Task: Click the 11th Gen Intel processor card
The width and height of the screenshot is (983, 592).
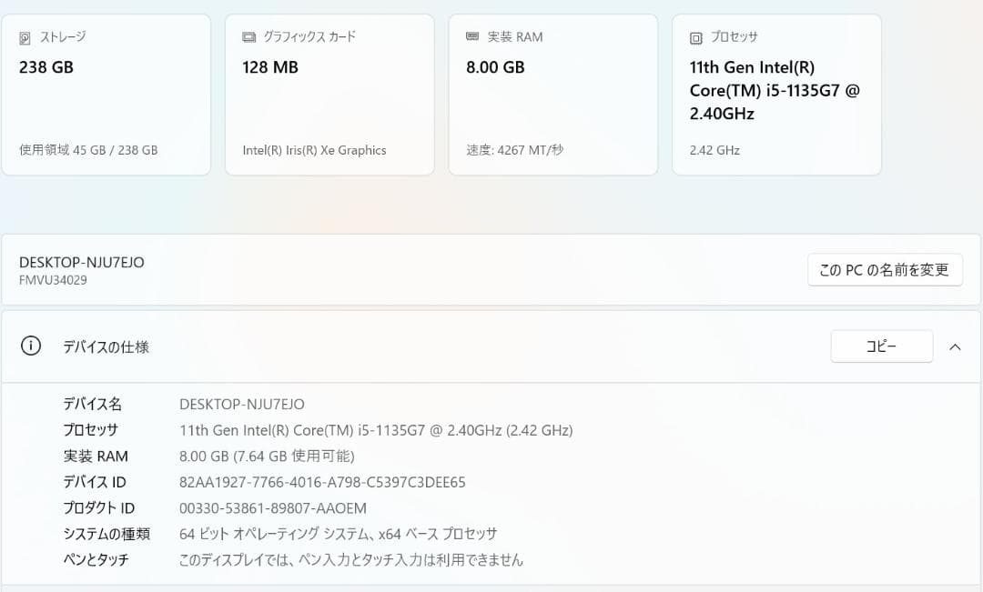Action: click(x=776, y=91)
